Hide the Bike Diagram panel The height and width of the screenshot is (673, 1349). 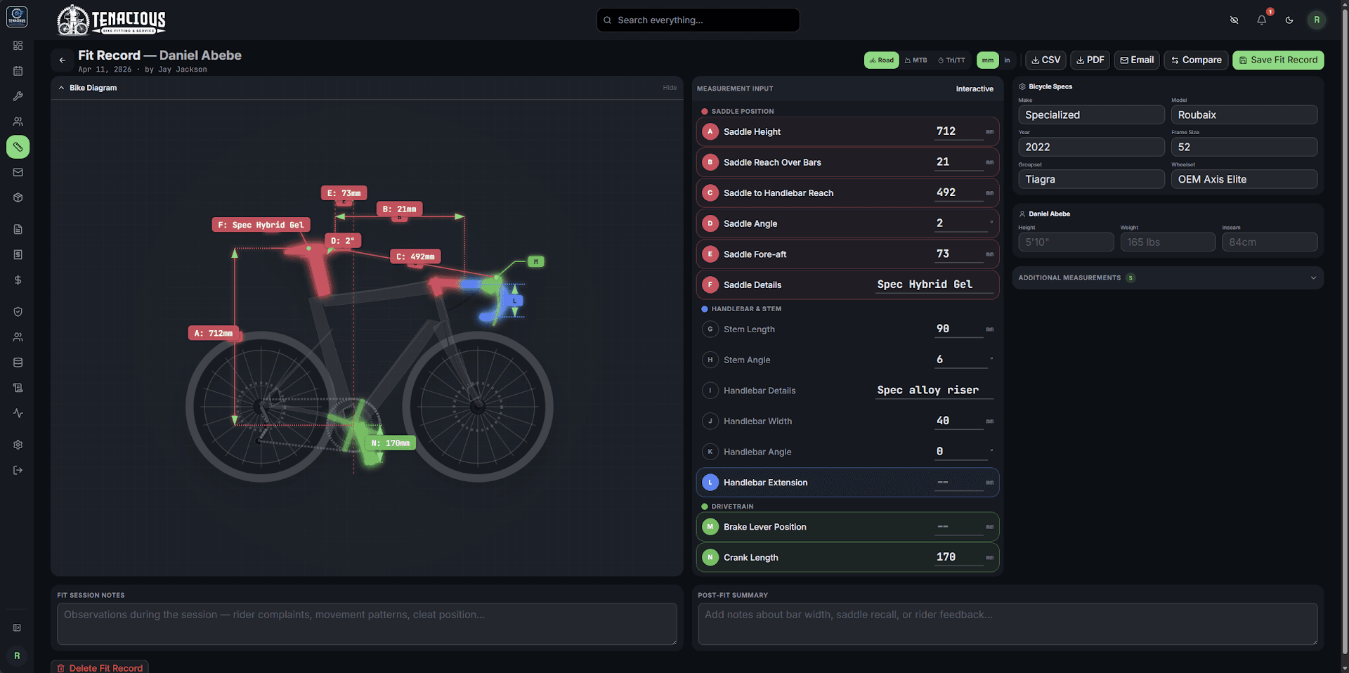point(670,88)
